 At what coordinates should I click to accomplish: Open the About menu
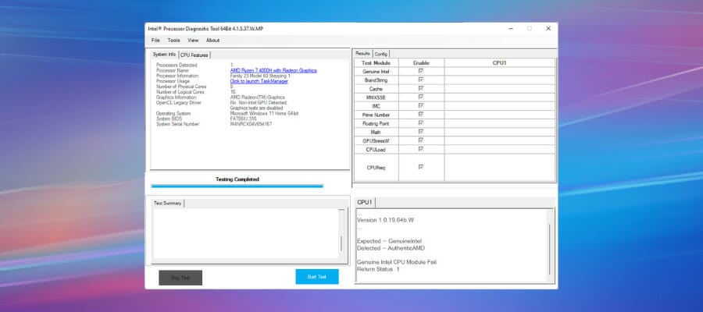tap(212, 41)
